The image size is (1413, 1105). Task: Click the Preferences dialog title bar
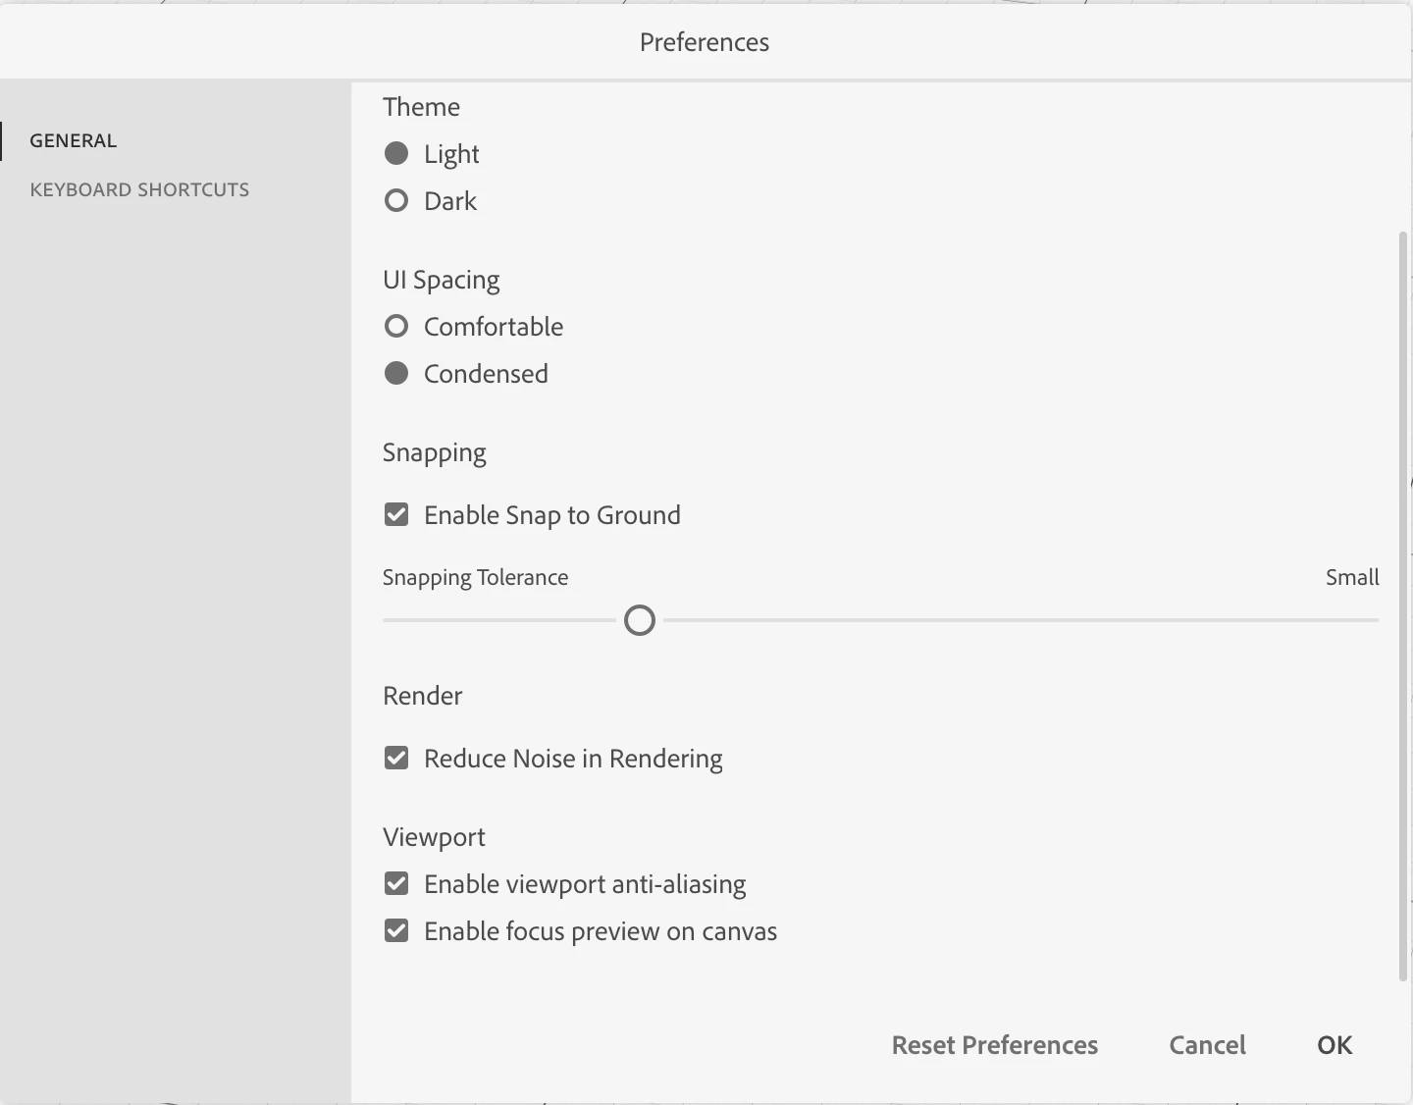pos(705,42)
